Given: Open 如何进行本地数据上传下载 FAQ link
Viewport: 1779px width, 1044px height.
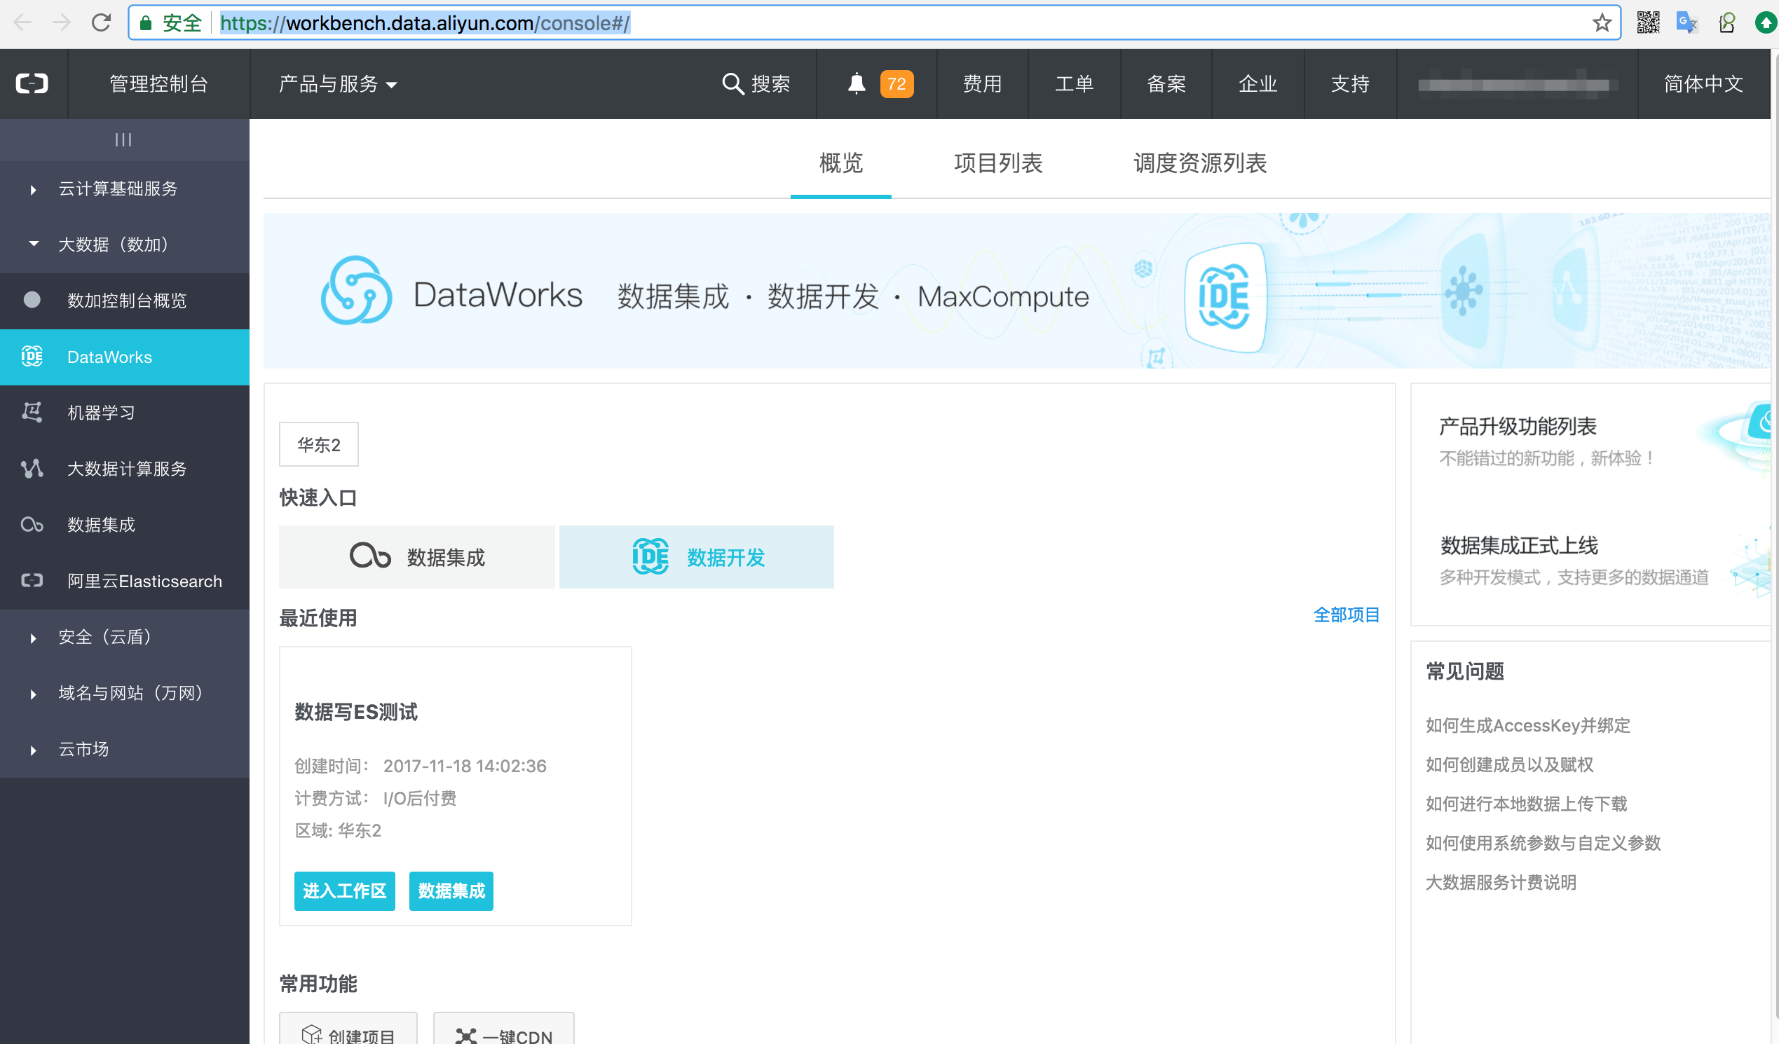Looking at the screenshot, I should pyautogui.click(x=1526, y=803).
